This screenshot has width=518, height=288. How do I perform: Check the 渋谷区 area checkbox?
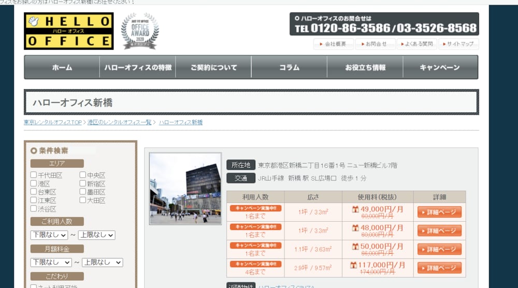pos(33,208)
